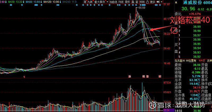Click the 505手 order volume
The width and height of the screenshot is (212, 112).
(201, 61)
